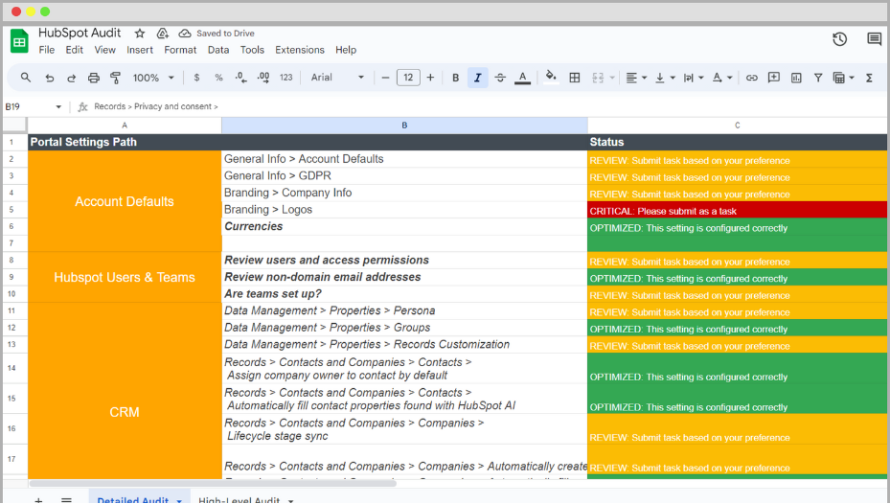Open more number formats (123)
Screen dimensions: 890x504
[286, 78]
